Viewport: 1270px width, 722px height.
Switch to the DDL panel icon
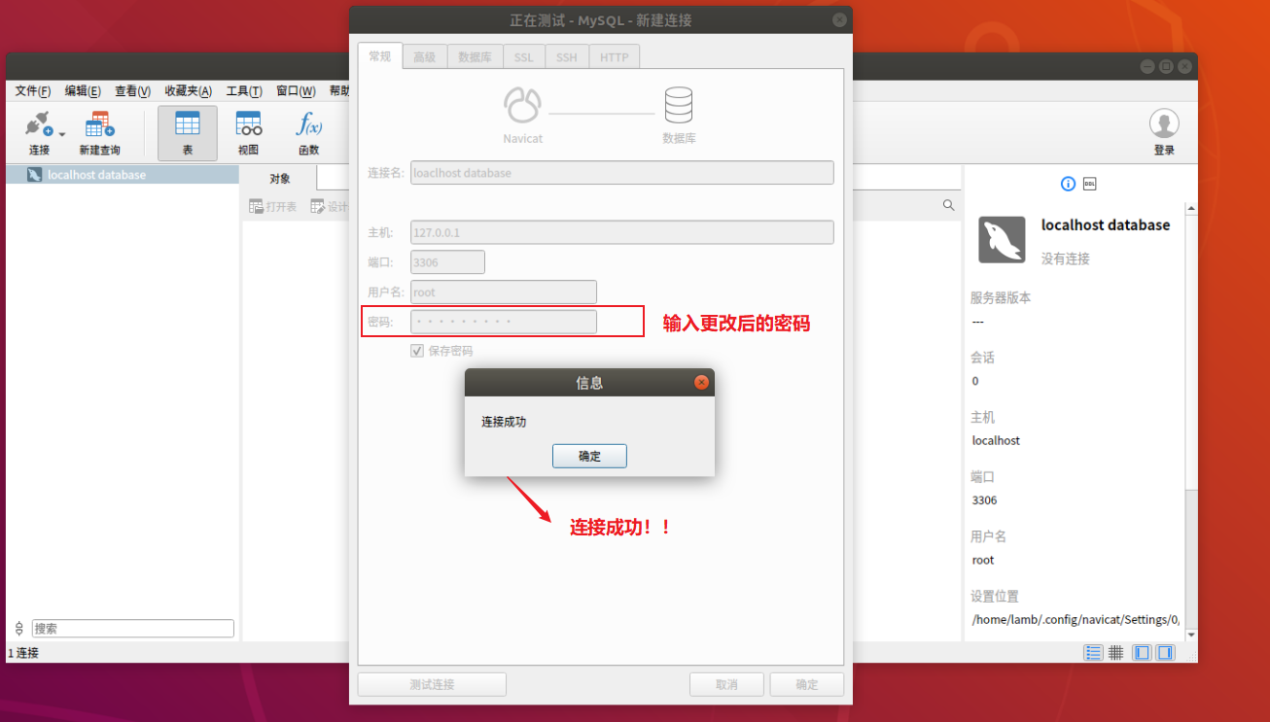[1090, 184]
